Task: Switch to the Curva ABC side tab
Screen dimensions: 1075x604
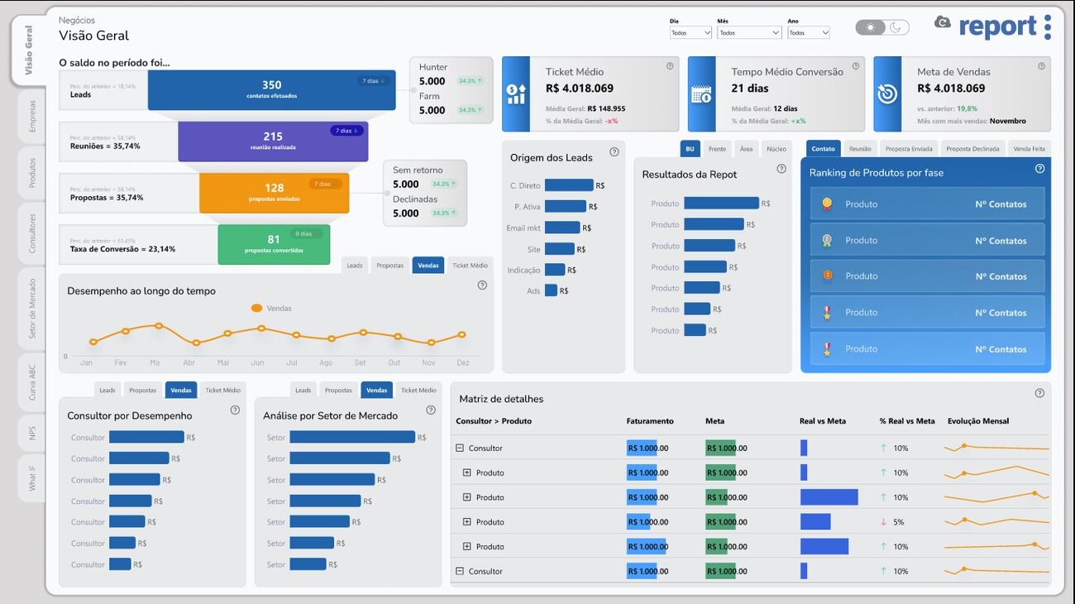Action: [32, 382]
